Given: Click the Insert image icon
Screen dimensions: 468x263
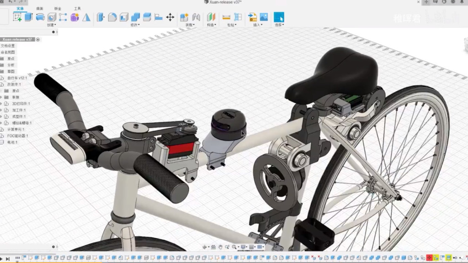Looking at the screenshot, I should [264, 17].
